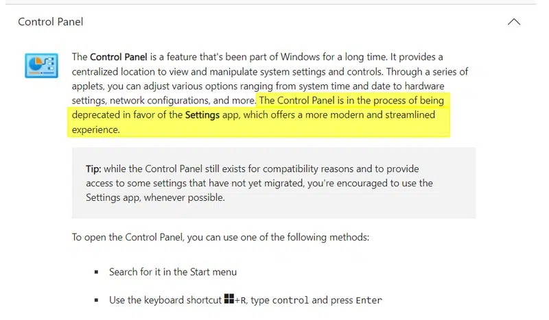Click 'Settings app, whenever possible' in the tip
The image size is (549, 320).
(x=155, y=197)
